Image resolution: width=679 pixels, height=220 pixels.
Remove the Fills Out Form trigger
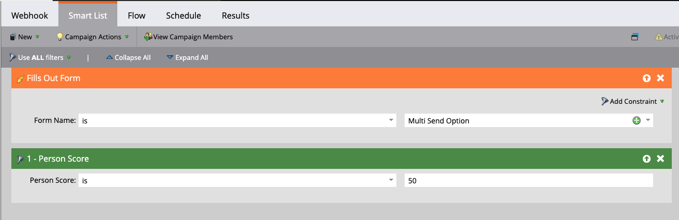660,78
